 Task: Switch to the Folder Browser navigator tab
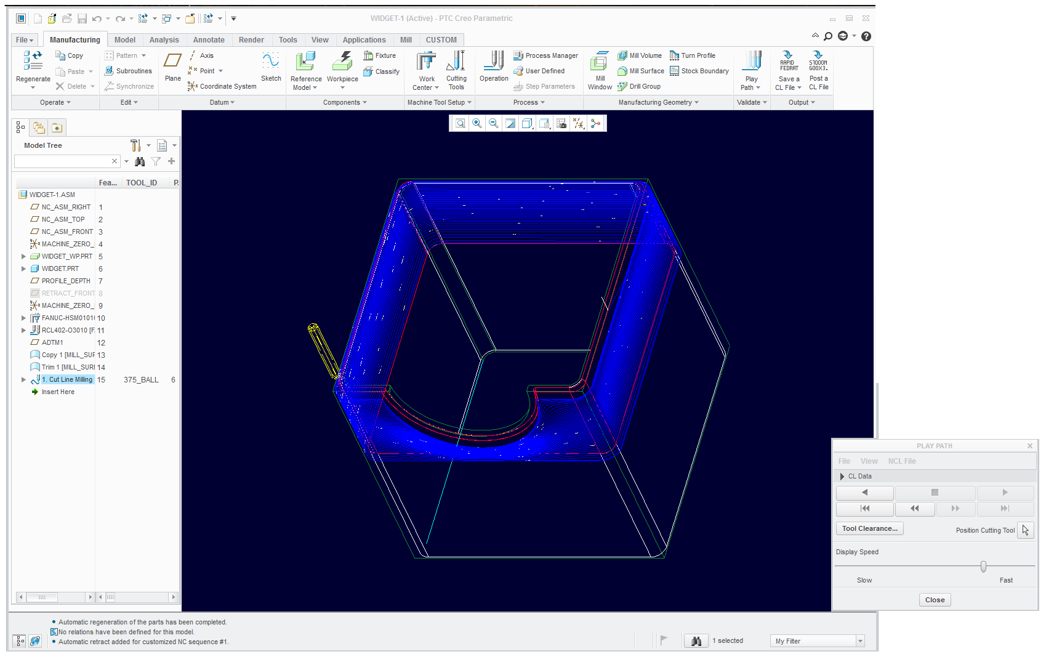[39, 127]
